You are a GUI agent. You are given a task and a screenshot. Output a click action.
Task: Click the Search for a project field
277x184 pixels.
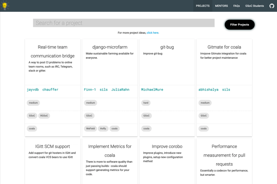(124, 23)
